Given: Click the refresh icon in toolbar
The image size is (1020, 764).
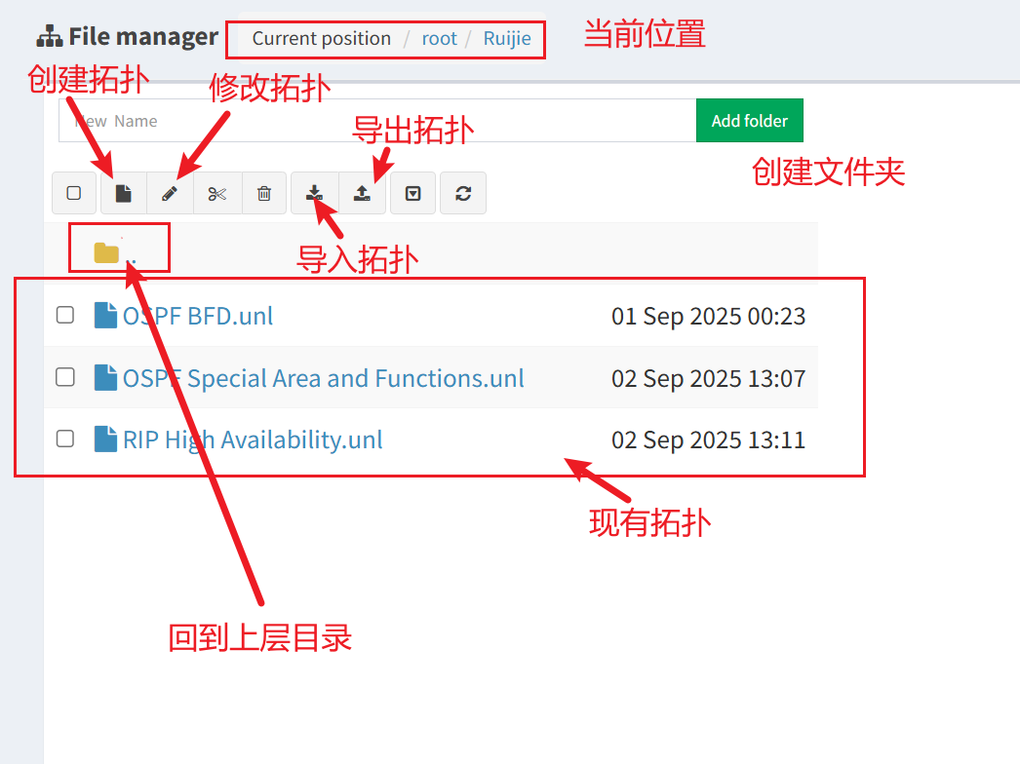Looking at the screenshot, I should click(463, 193).
